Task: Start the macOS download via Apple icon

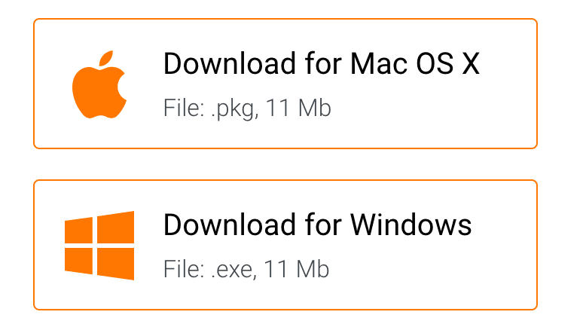Action: 98,85
